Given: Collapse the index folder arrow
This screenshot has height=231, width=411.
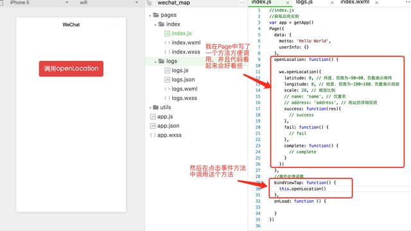Looking at the screenshot, I should pos(155,25).
